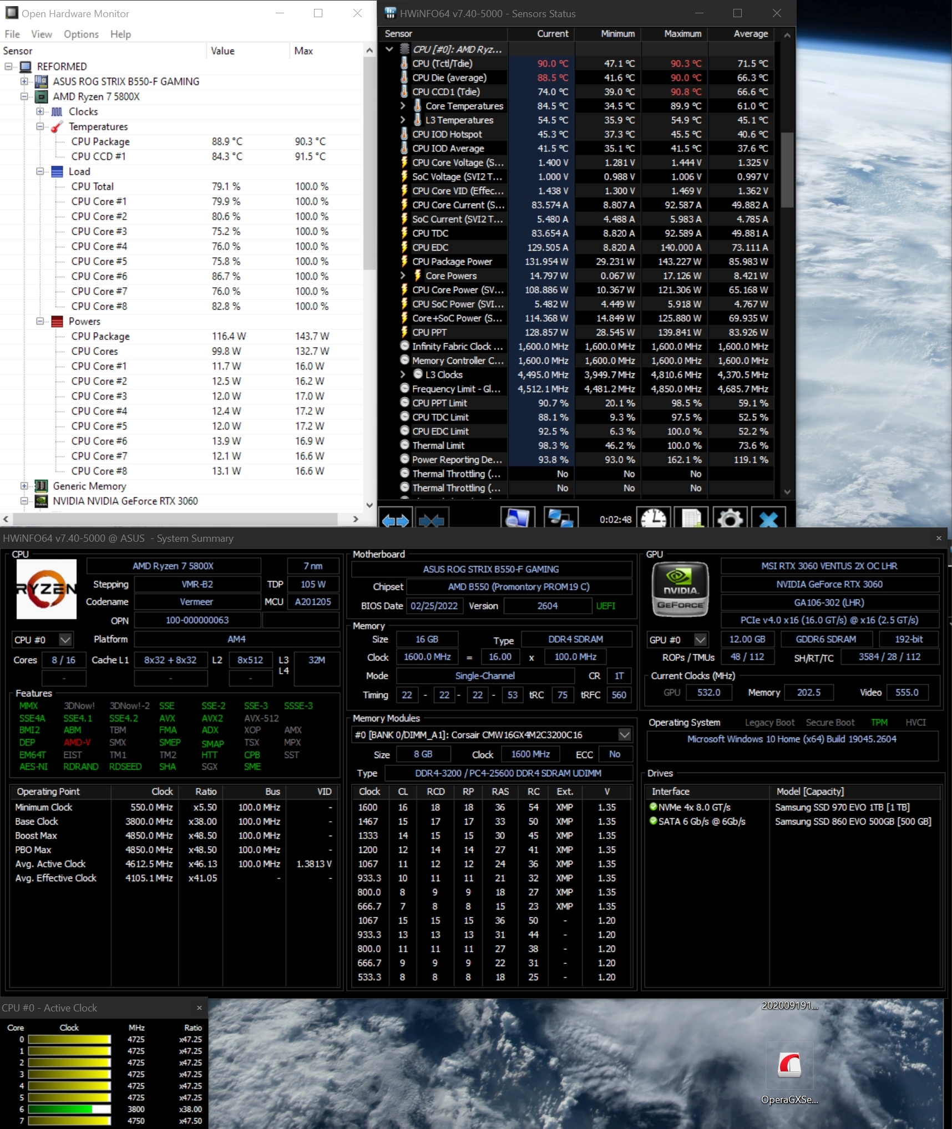
Task: Expand Core Temperatures group in HWiNFO sensors
Action: point(403,105)
